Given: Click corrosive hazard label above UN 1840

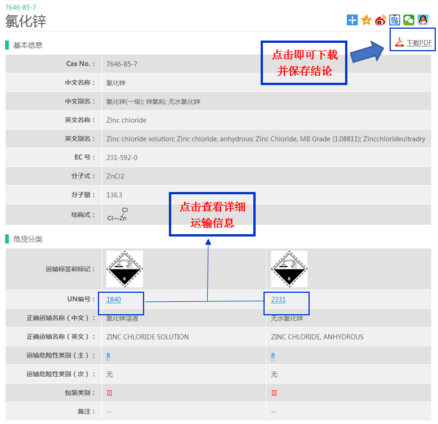Looking at the screenshot, I should point(124,269).
